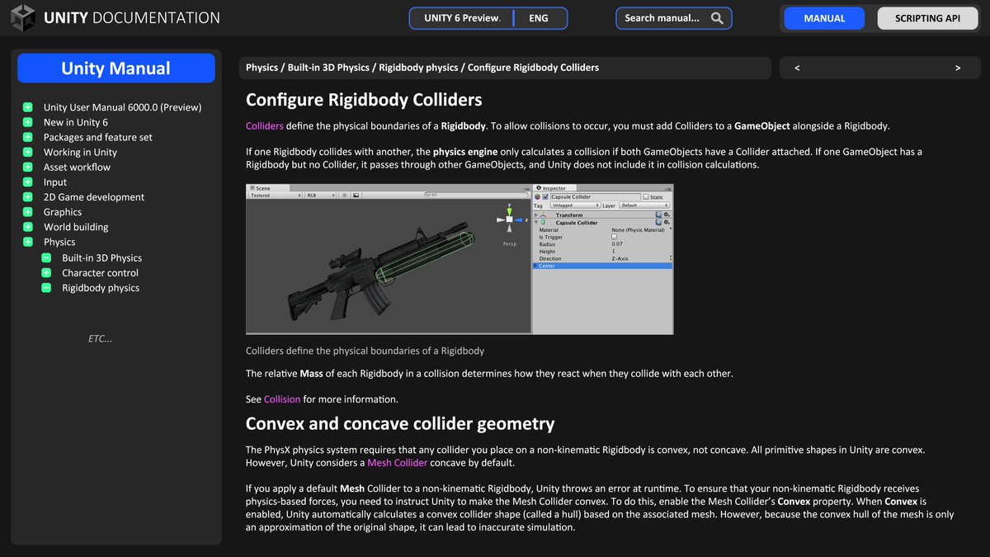Open Rigidbody physics in the sidebar tree
Screen dimensions: 990x557
coord(101,287)
